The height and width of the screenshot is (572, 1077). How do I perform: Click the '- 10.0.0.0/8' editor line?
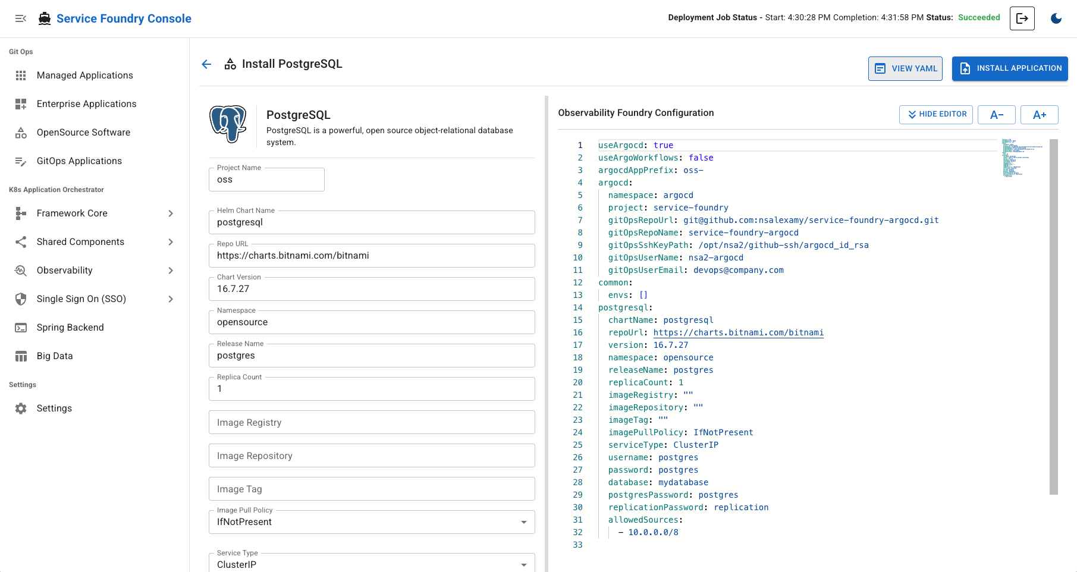tap(648, 533)
